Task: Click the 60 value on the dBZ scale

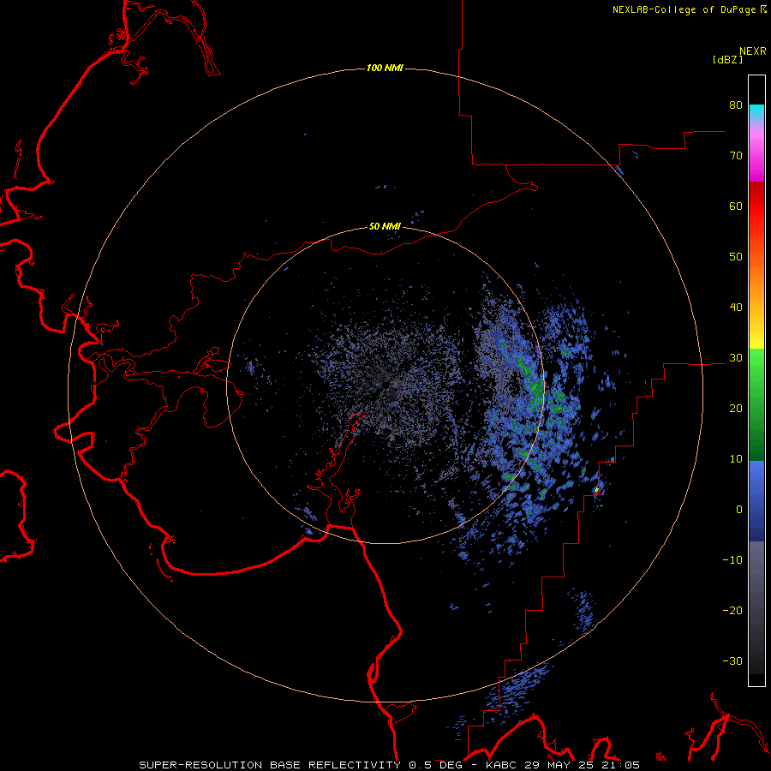Action: [736, 206]
